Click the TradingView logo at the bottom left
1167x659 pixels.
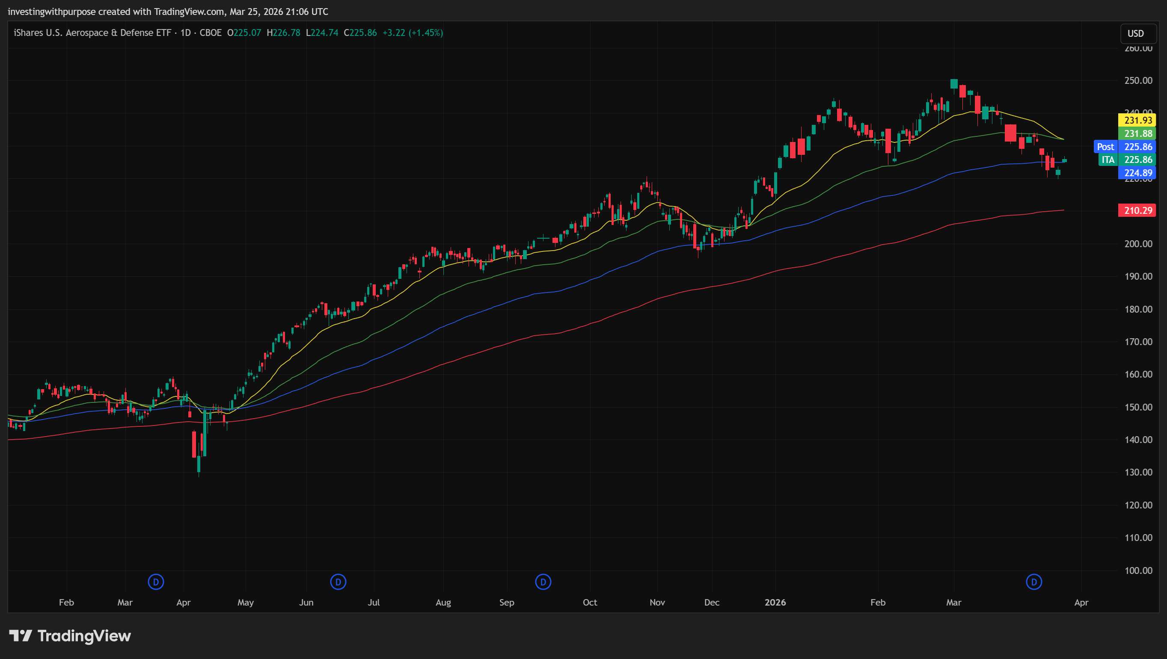point(70,636)
